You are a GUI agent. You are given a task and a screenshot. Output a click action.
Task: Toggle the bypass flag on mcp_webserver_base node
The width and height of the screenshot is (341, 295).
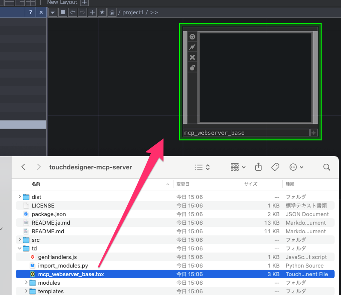[192, 57]
